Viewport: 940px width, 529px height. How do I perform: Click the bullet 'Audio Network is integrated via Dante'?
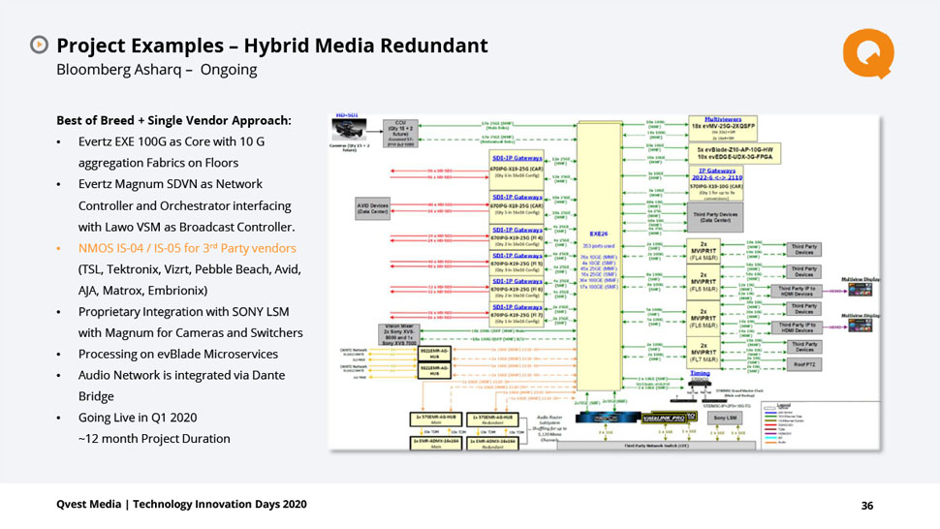point(181,376)
